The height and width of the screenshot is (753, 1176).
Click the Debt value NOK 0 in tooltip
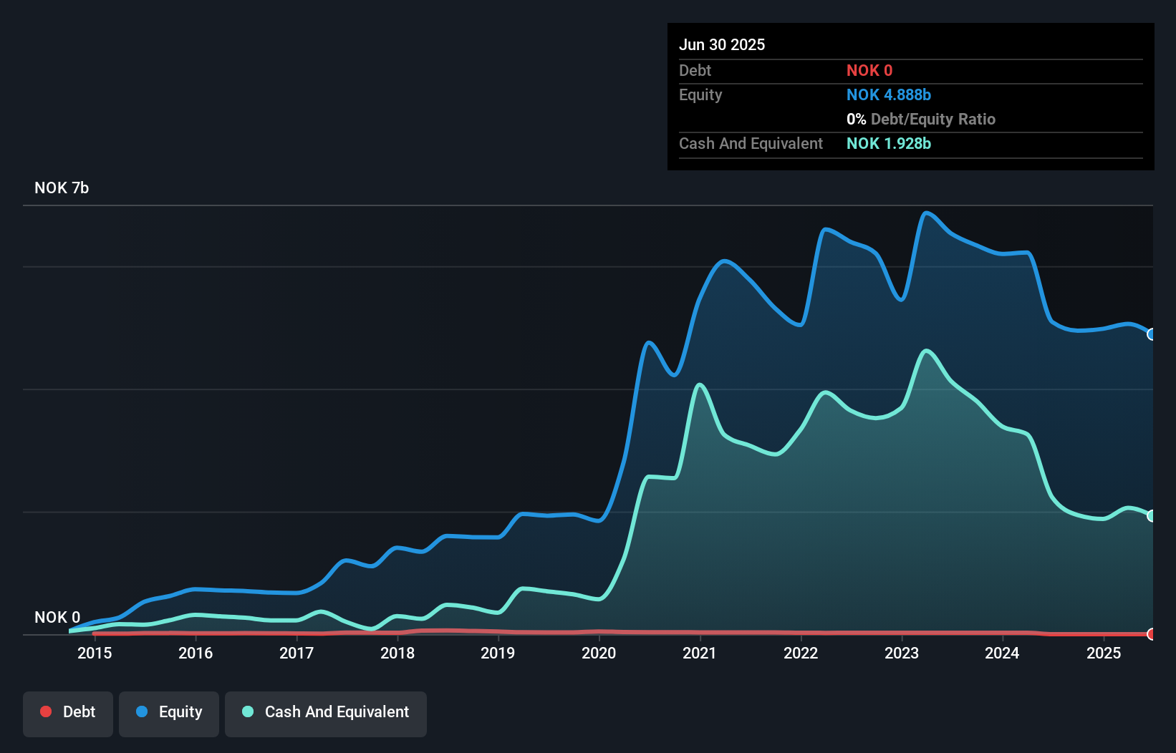(869, 70)
